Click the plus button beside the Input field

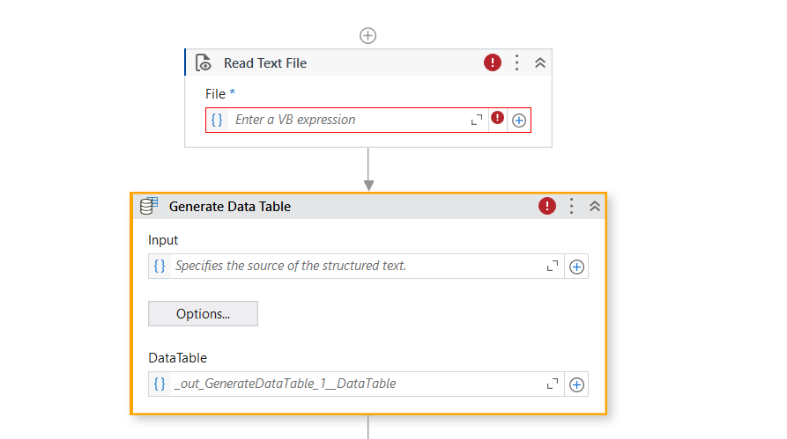click(576, 267)
